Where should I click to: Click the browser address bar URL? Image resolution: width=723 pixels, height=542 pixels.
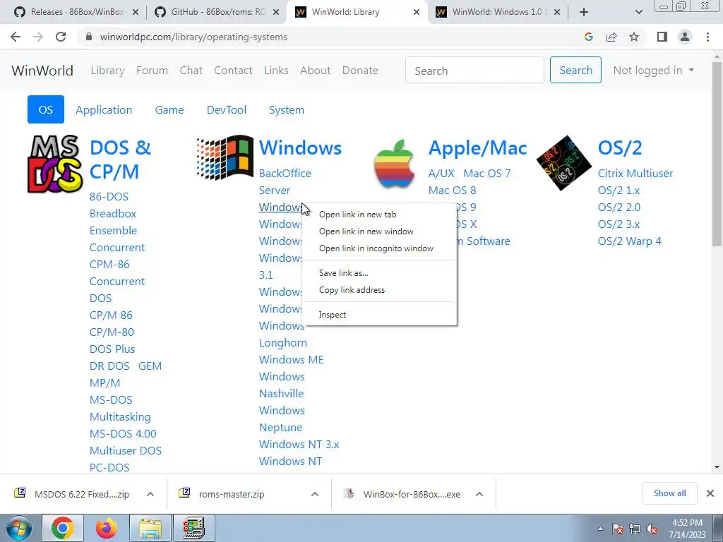coord(193,37)
